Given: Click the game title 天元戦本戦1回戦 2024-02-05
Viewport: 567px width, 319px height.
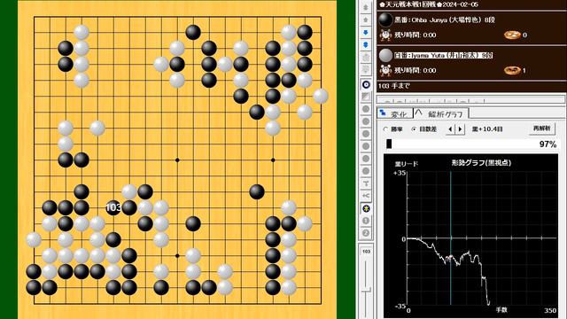Looking at the screenshot, I should (429, 4).
